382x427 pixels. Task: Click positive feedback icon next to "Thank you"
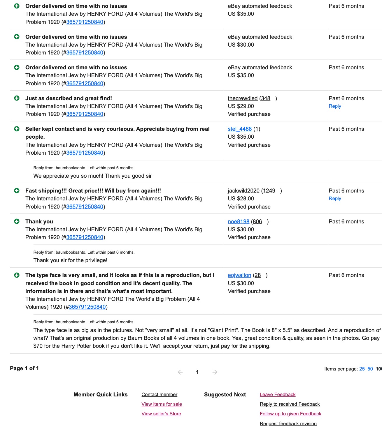[17, 221]
